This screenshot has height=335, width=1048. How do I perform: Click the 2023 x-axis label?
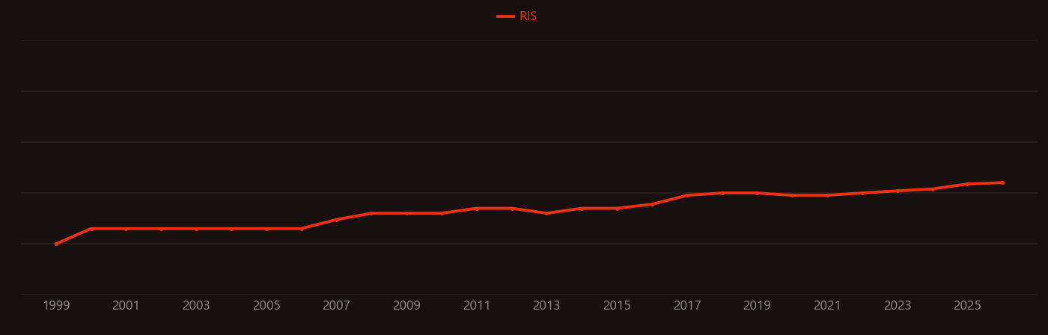pyautogui.click(x=898, y=306)
